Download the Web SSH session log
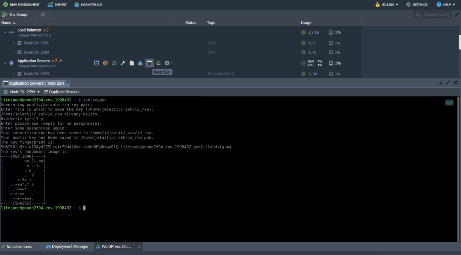 pyautogui.click(x=440, y=83)
